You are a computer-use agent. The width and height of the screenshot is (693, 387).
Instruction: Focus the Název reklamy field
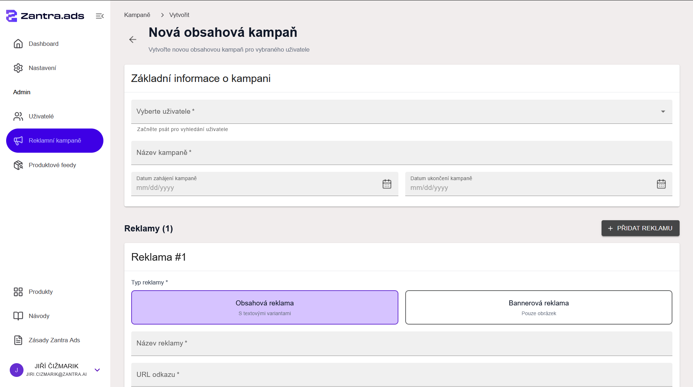pos(402,343)
